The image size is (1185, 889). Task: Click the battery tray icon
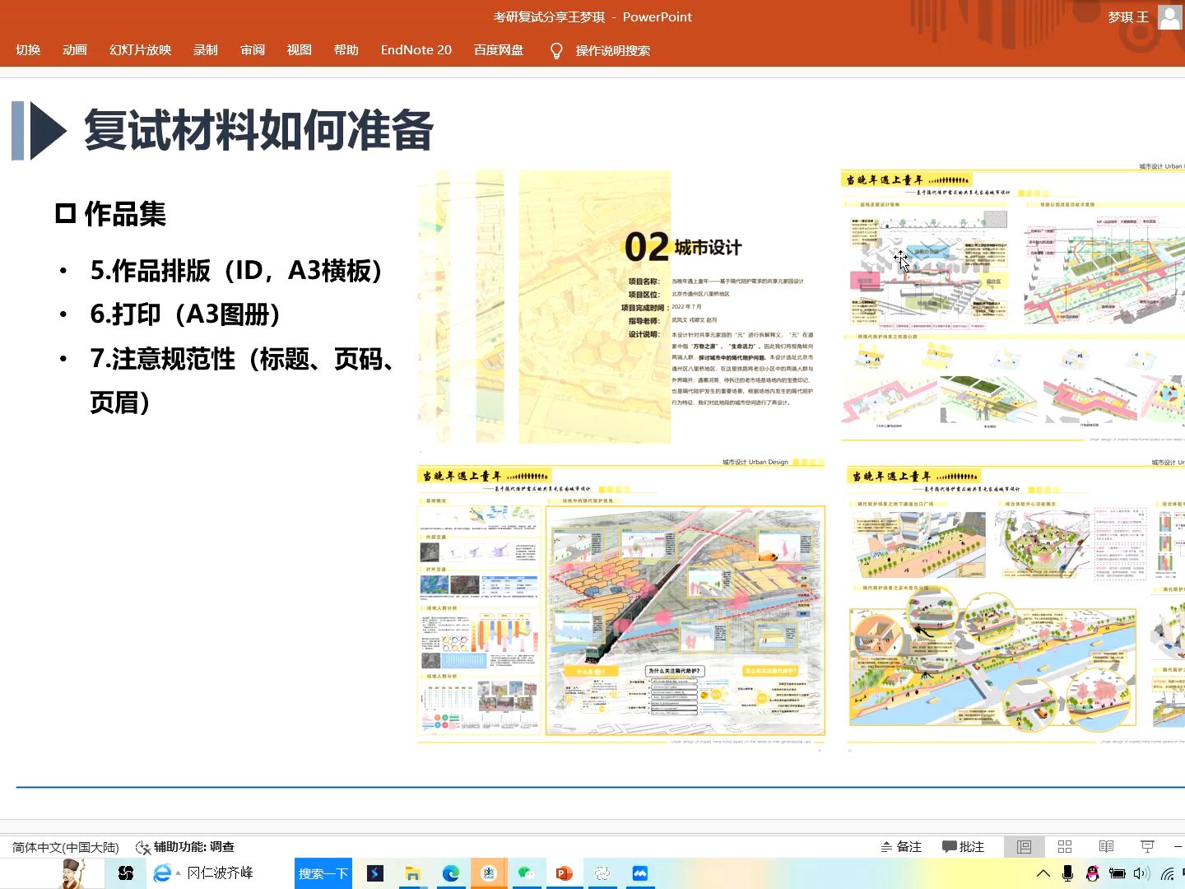1117,873
